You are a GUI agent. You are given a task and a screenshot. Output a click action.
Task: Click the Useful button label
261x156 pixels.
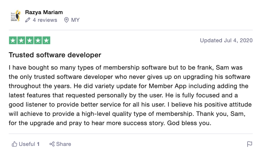27,144
